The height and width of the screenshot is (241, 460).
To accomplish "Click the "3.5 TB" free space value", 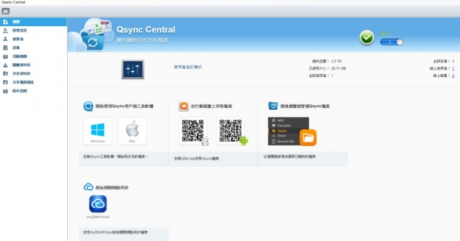I will 336,61.
